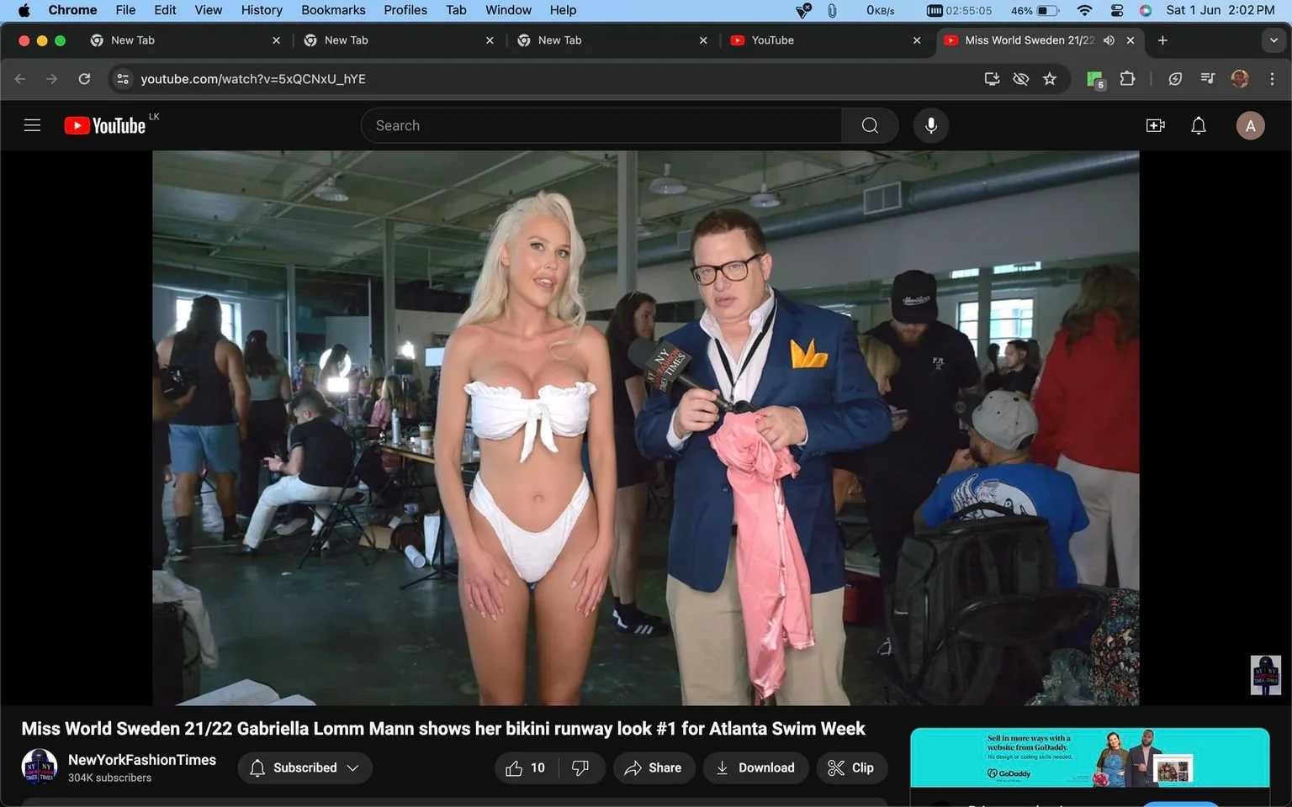
Task: Click the battery indicator in menu bar
Action: pyautogui.click(x=1043, y=10)
